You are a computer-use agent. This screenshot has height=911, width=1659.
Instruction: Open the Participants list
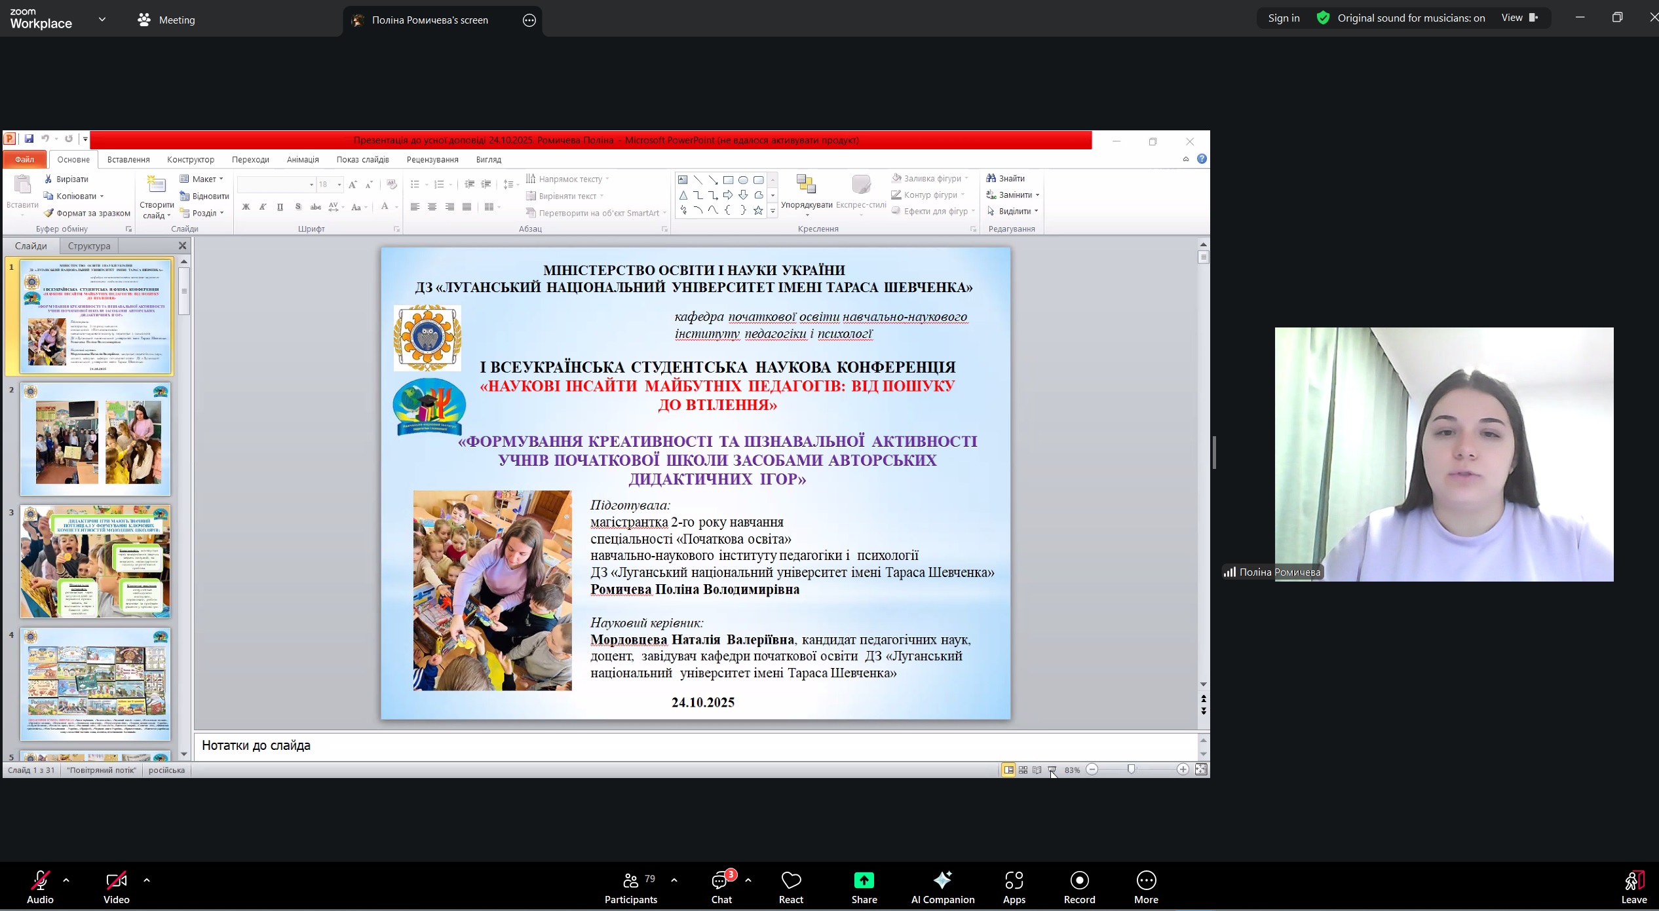point(630,887)
